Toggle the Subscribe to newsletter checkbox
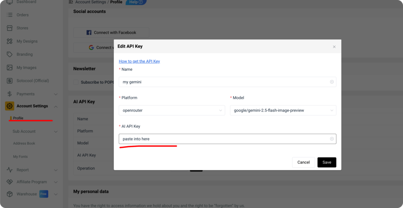Viewport: 403px width, 208px height. click(76, 82)
